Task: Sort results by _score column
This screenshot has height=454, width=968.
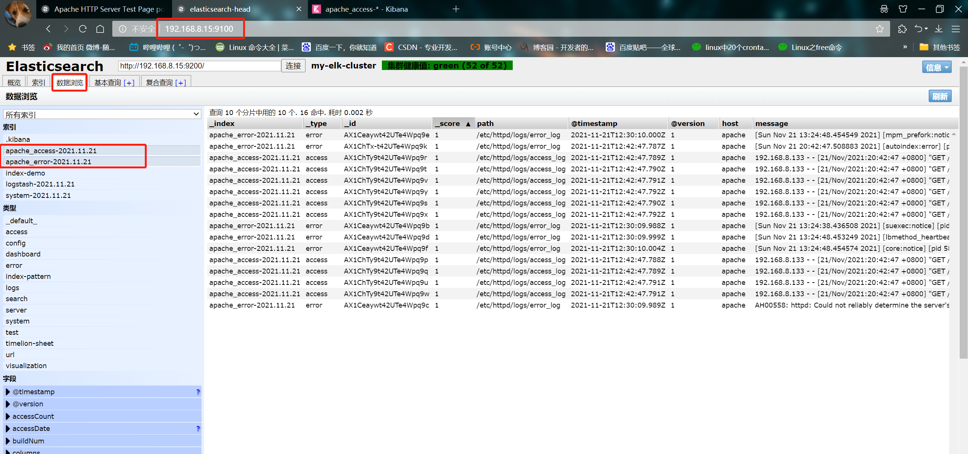Action: [453, 123]
